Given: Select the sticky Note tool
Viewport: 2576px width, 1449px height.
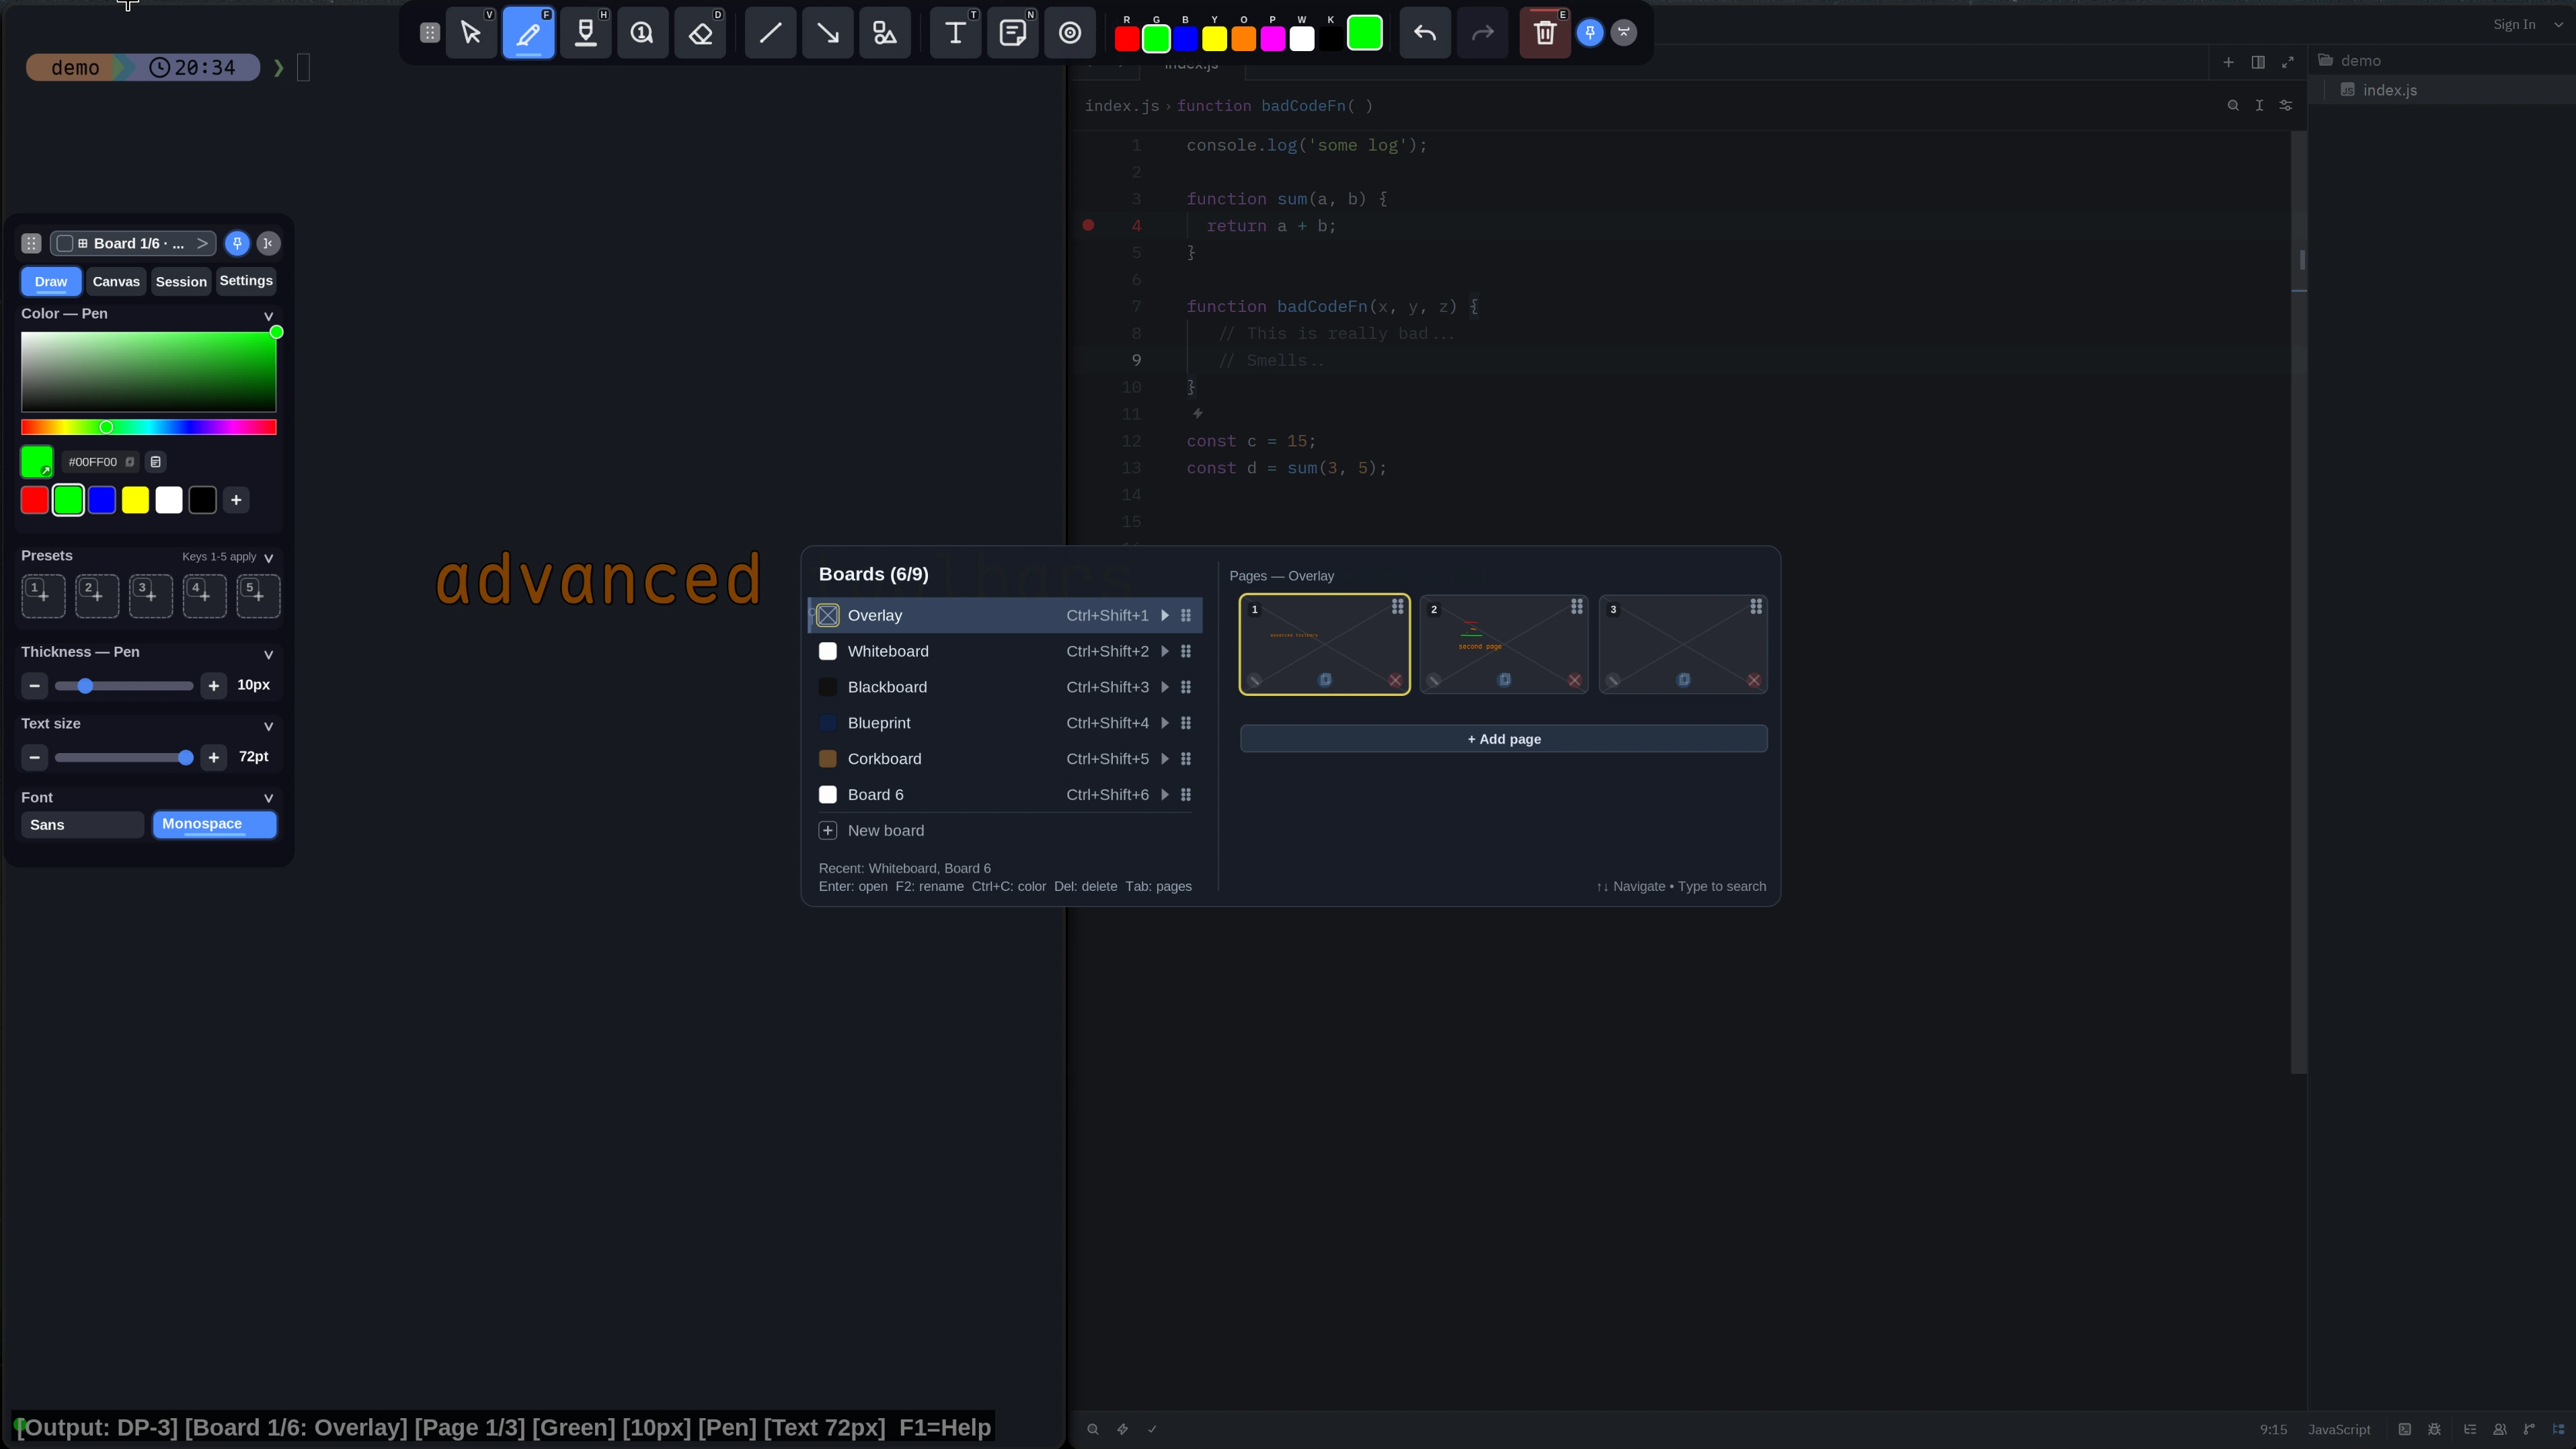Looking at the screenshot, I should click(1012, 33).
